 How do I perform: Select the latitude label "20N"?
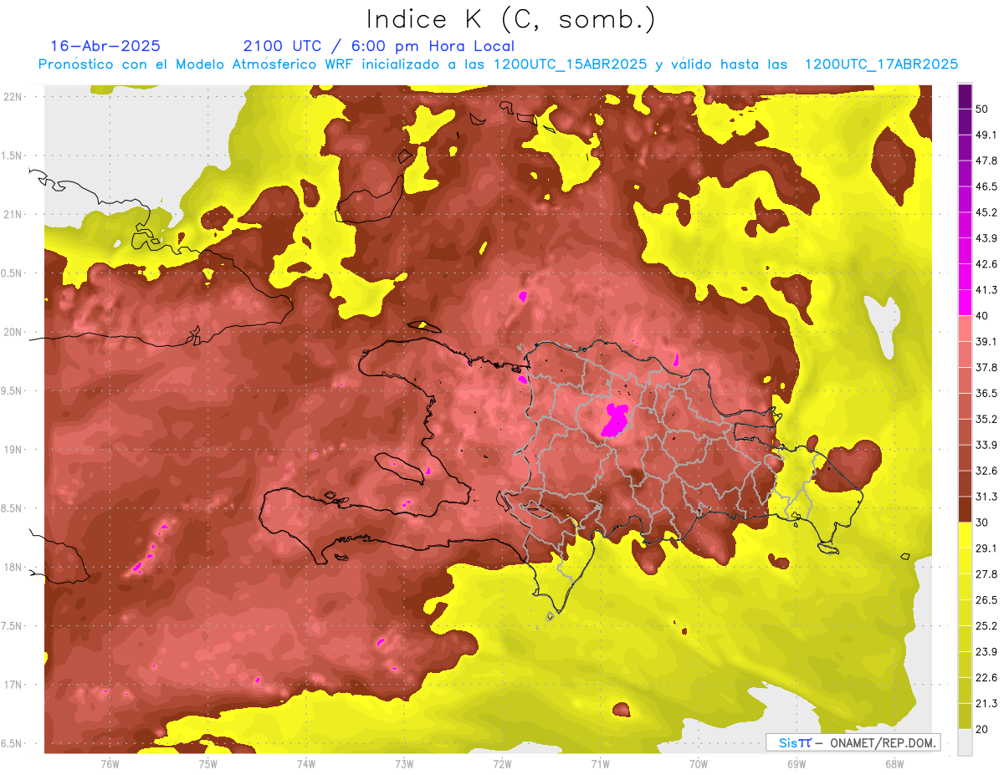(13, 332)
